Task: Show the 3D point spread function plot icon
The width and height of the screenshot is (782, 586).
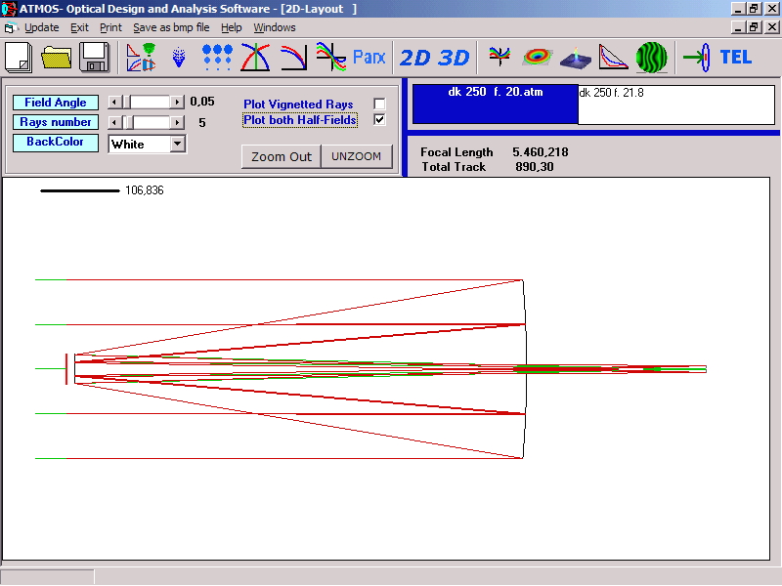Action: pyautogui.click(x=576, y=57)
